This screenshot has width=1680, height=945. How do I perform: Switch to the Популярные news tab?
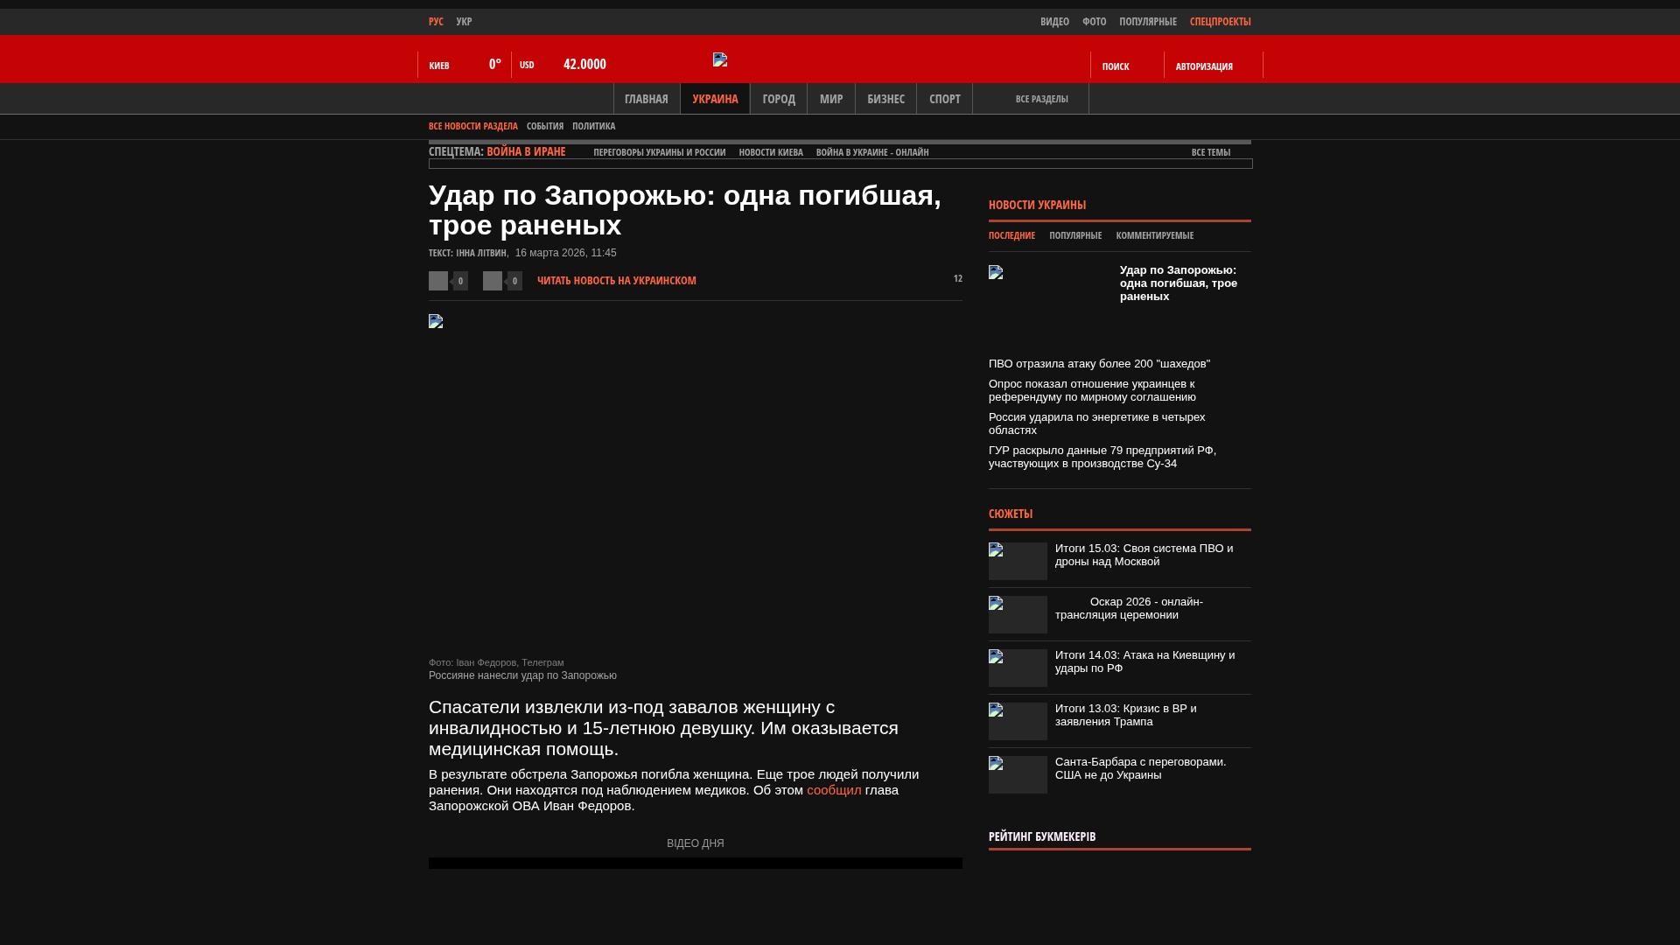(1074, 235)
